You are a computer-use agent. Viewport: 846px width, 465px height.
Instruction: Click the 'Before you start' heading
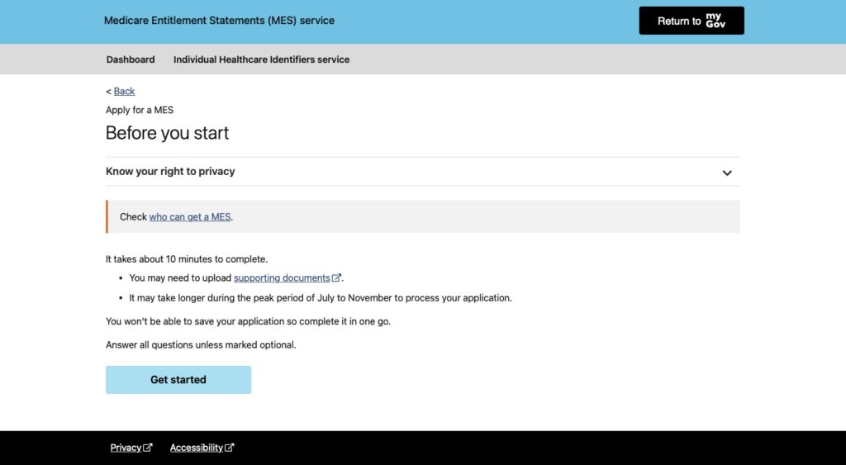[x=167, y=133]
